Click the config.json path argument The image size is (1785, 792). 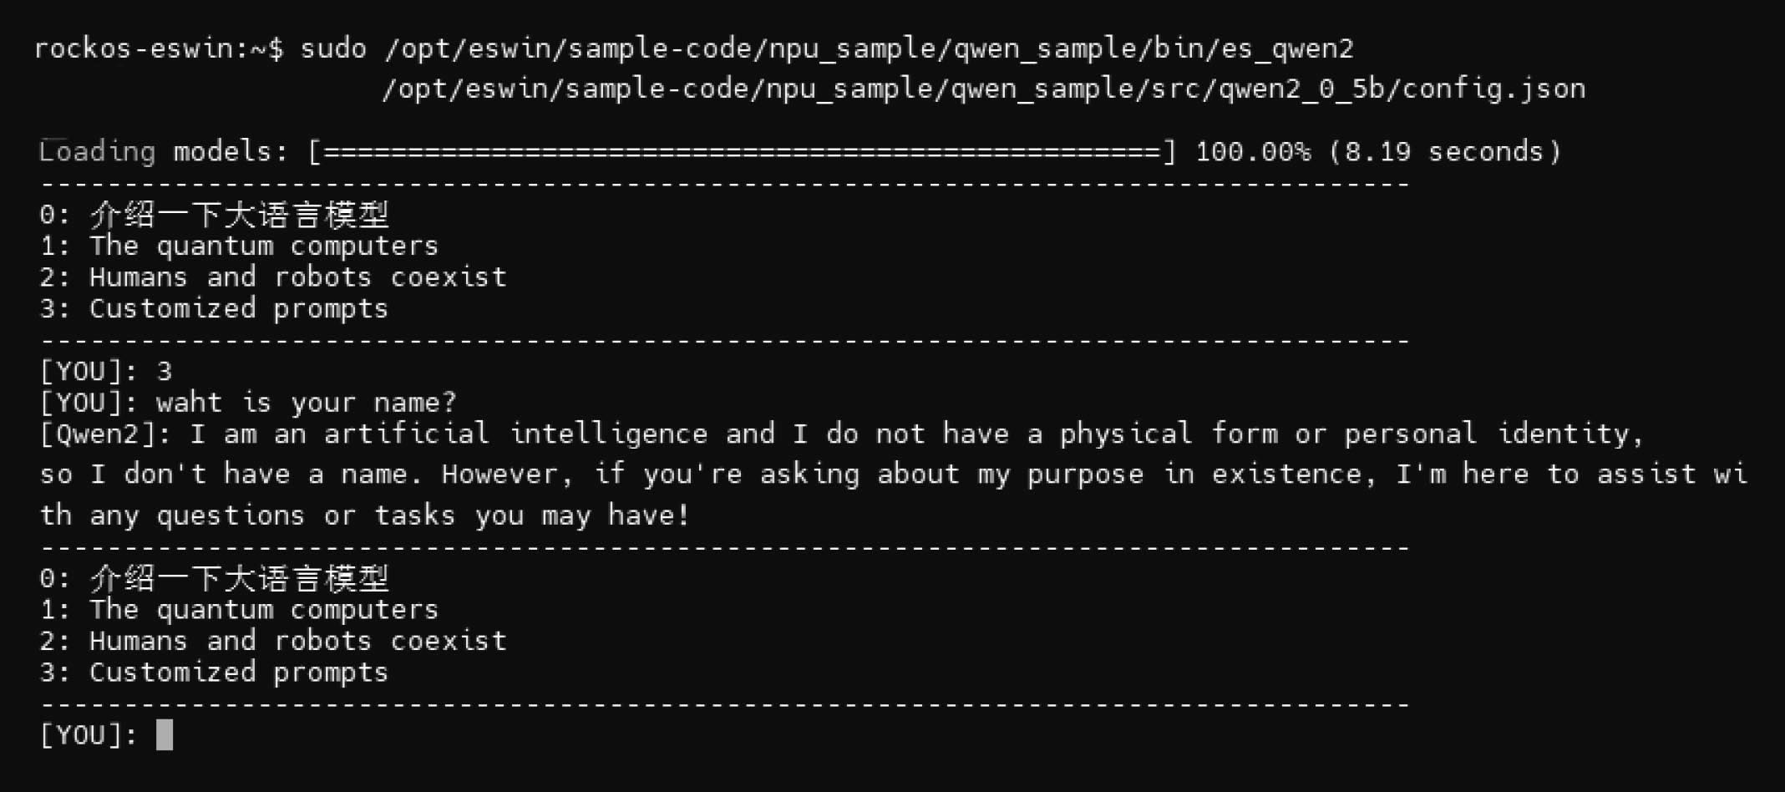[x=983, y=89]
